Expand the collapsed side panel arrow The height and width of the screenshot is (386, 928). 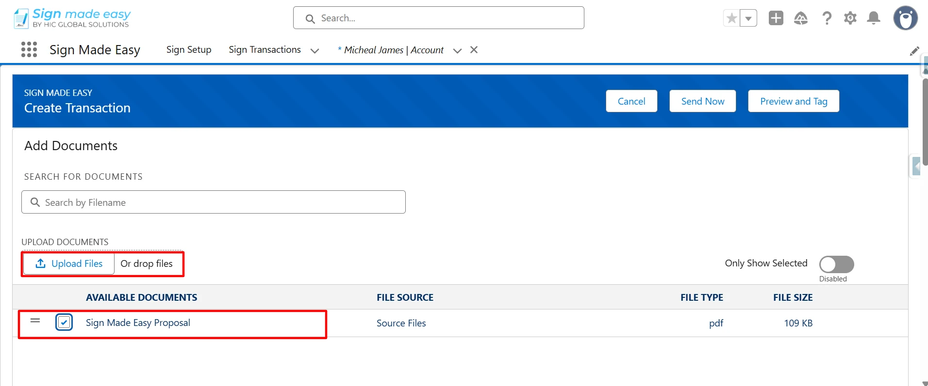[915, 166]
